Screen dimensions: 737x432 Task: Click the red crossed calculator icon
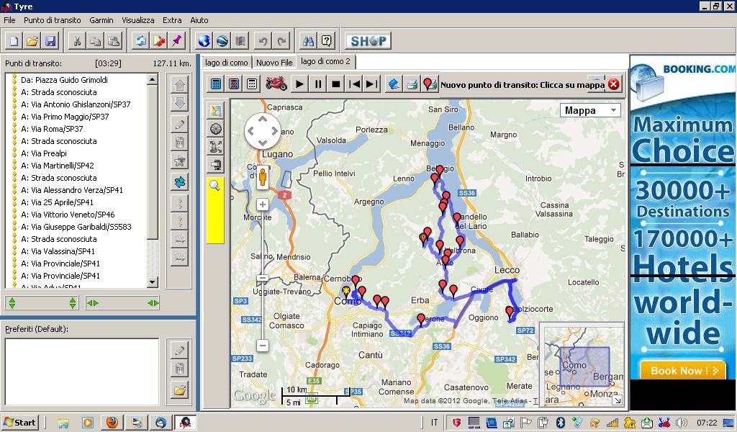pyautogui.click(x=234, y=84)
